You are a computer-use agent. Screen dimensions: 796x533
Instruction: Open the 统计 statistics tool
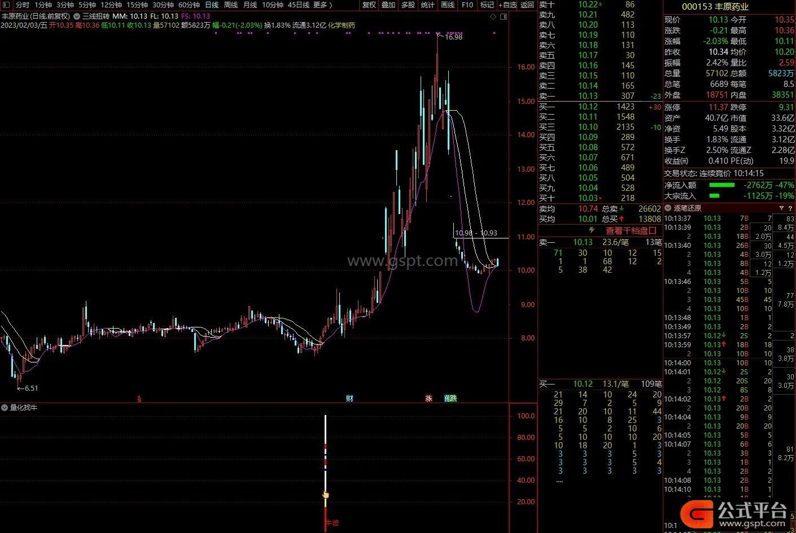428,5
